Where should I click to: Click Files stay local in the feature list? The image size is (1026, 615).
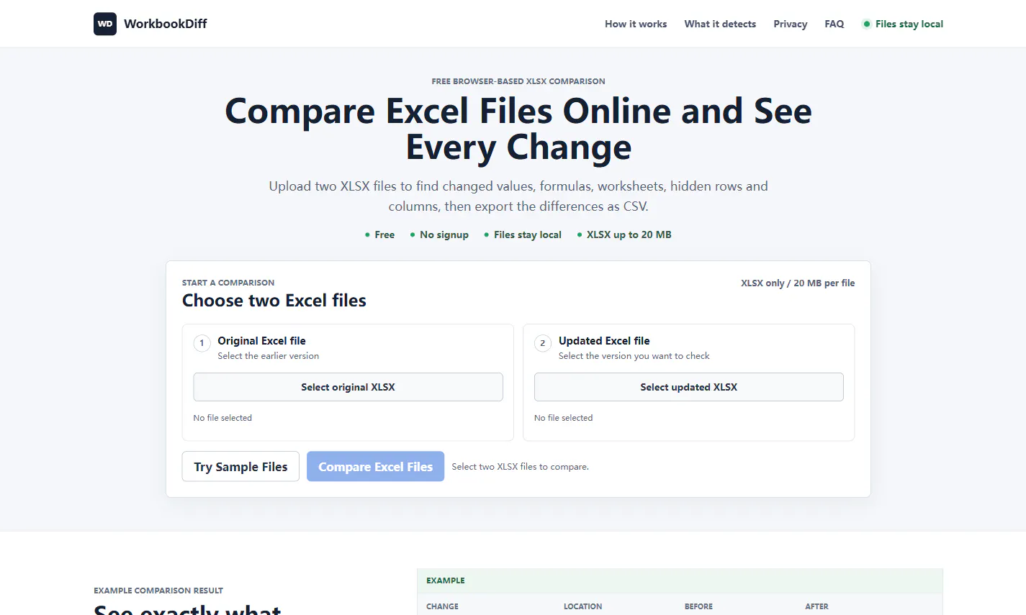coord(528,234)
